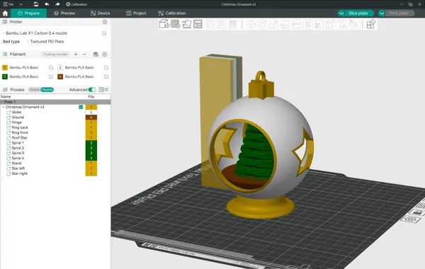Open the File menu
This screenshot has height=269, width=425.
8,4
